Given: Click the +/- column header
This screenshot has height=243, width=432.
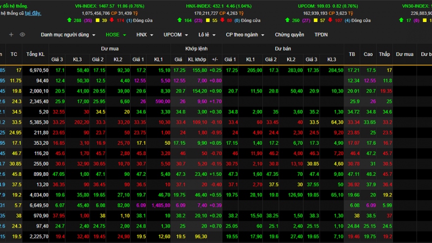Looking at the screenshot, I should (x=215, y=59).
